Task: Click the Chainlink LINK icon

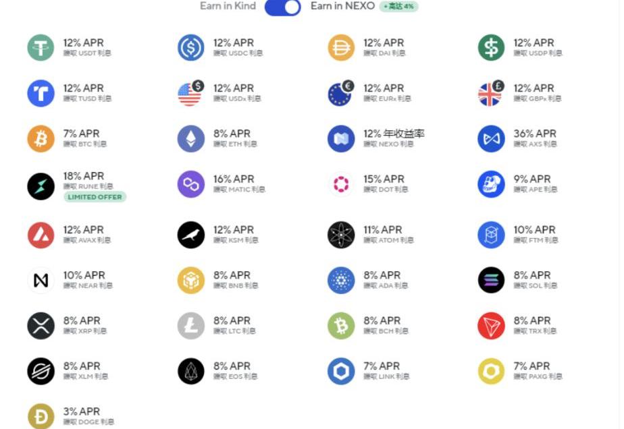Action: click(x=341, y=371)
